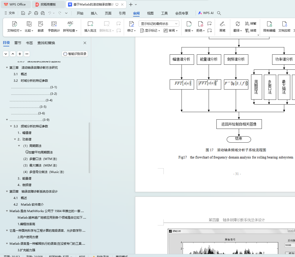Switch to WPS Office home tab

click(16, 5)
